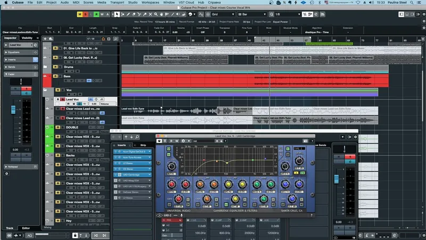Screen dimensions: 426x240
Task: Click the snapshot camera icon in plugin window
Action: 305,141
